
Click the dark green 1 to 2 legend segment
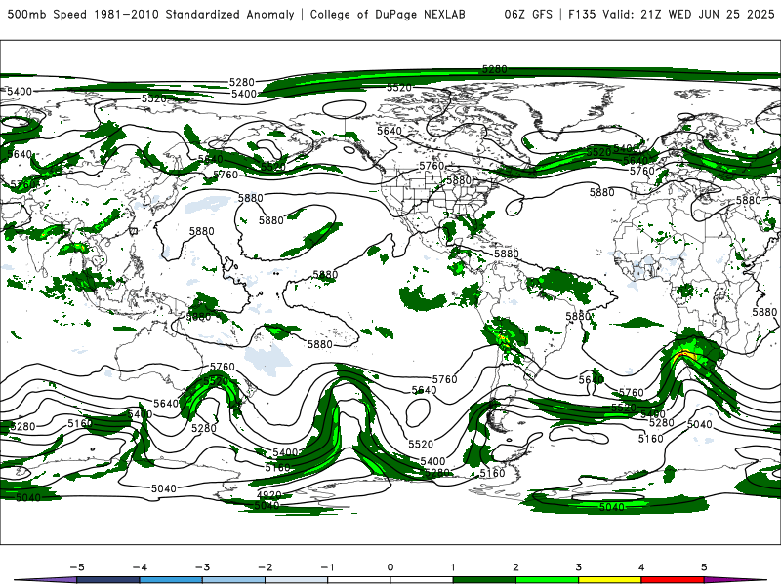[484, 580]
